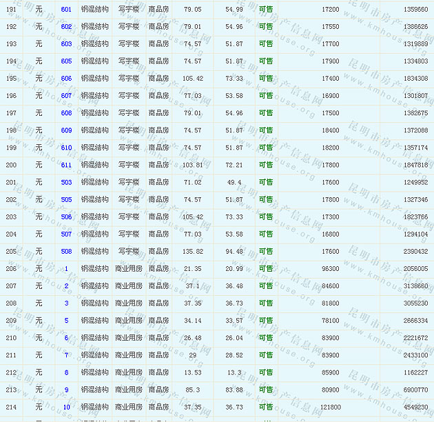Select total price 6900770 cell

coord(415,390)
